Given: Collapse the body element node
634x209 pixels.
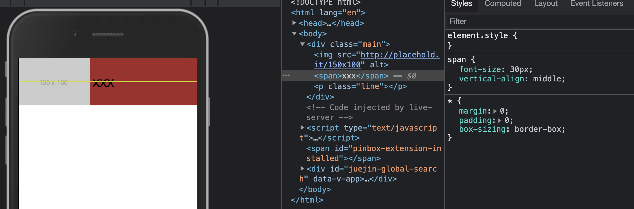Looking at the screenshot, I should (294, 34).
